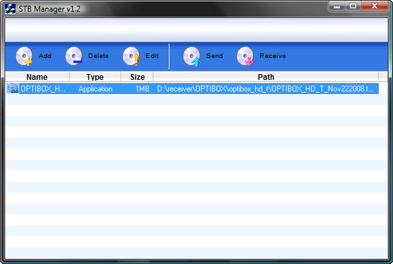Click the Path column header
Viewport: 393px width, 264px height.
pyautogui.click(x=266, y=77)
